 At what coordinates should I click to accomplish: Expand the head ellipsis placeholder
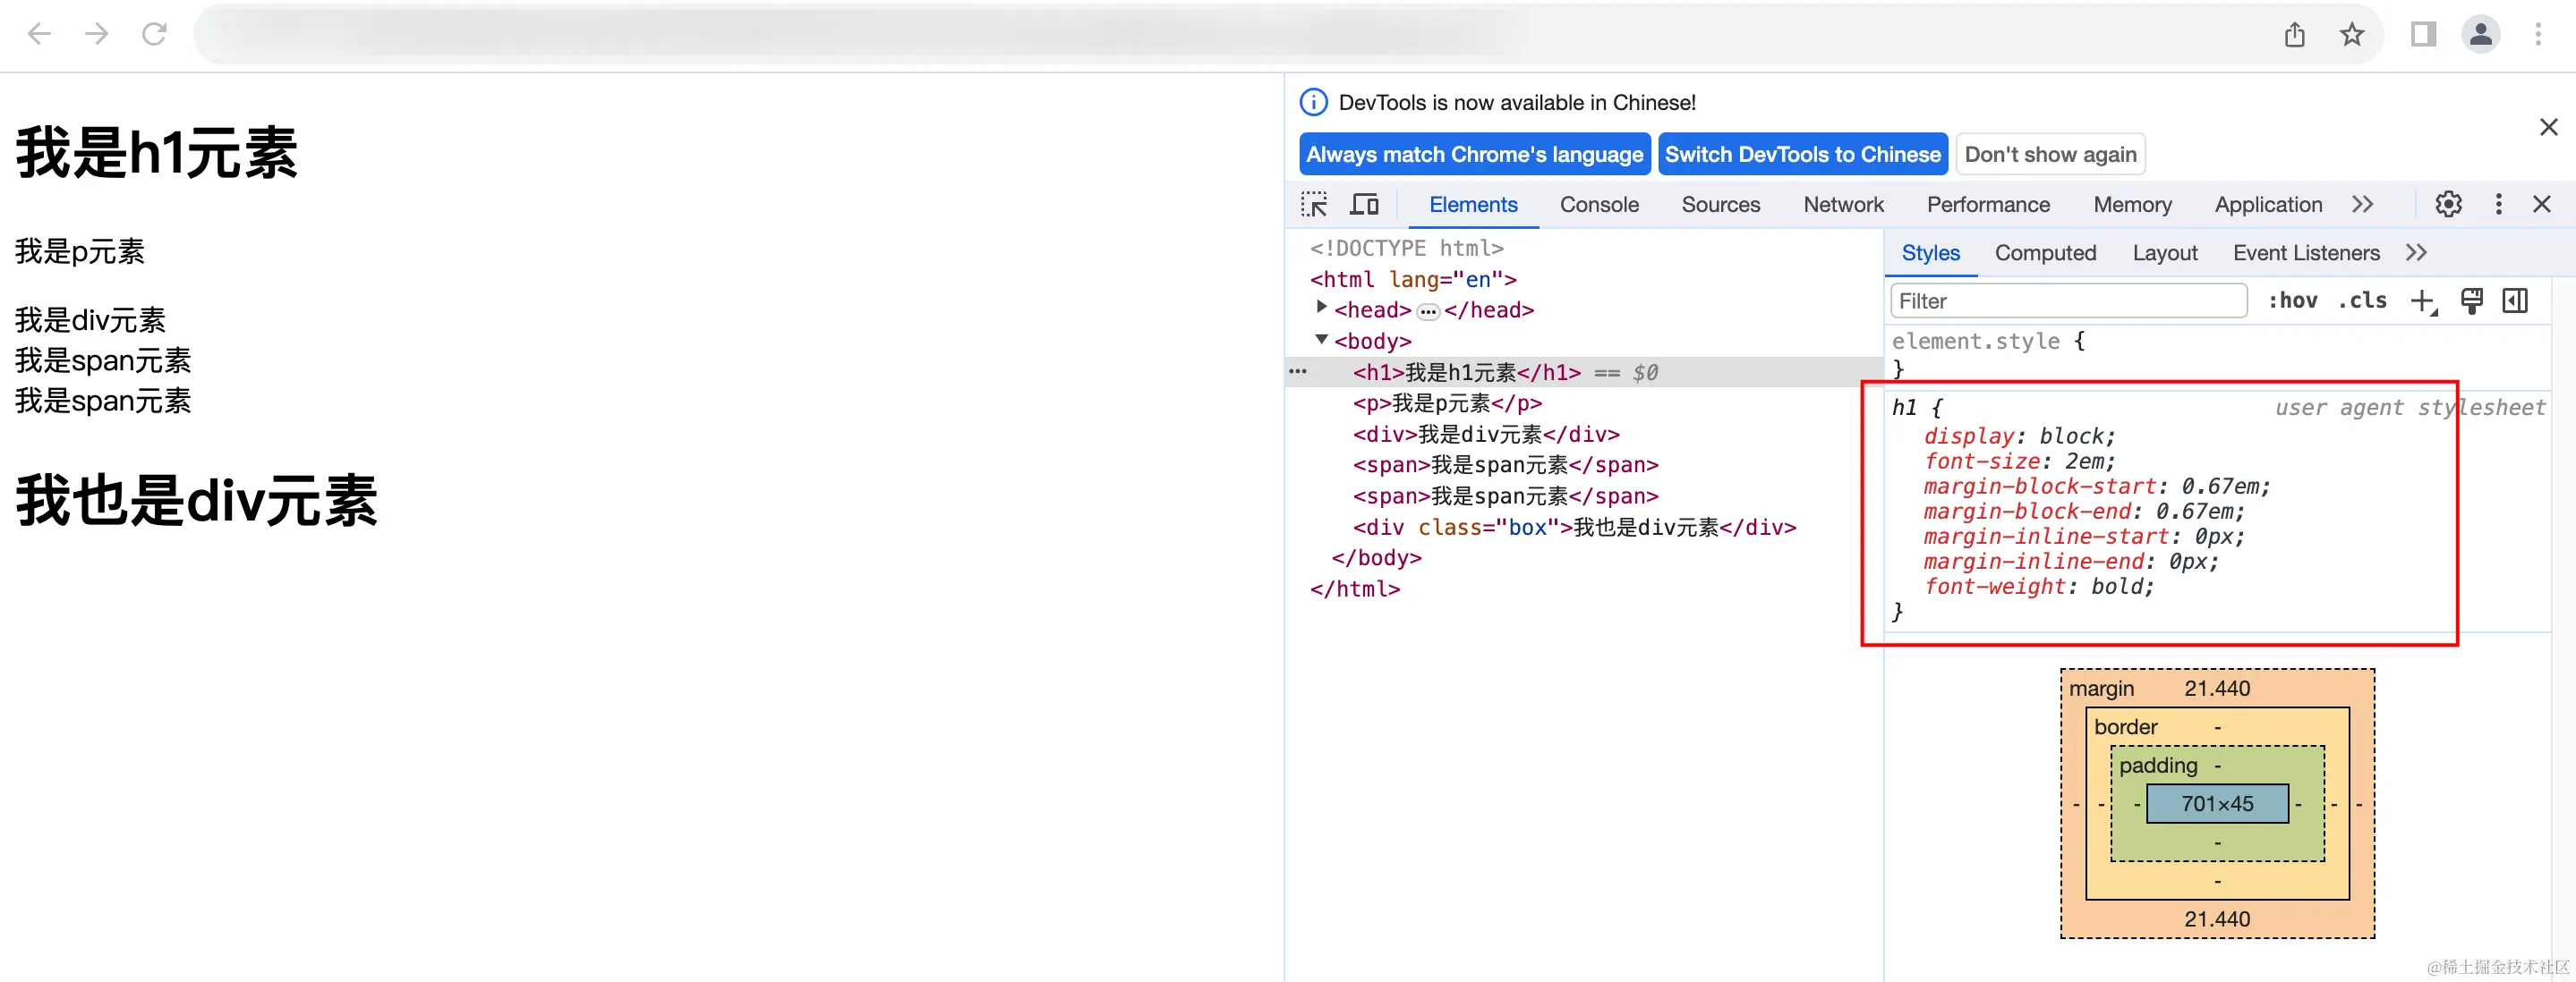point(1428,312)
